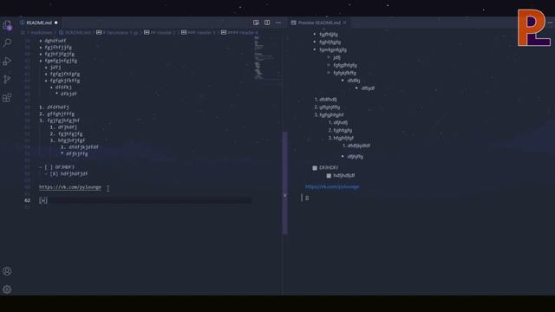
Task: Click preview bullet 'dfjhjffg'
Action: (x=355, y=156)
